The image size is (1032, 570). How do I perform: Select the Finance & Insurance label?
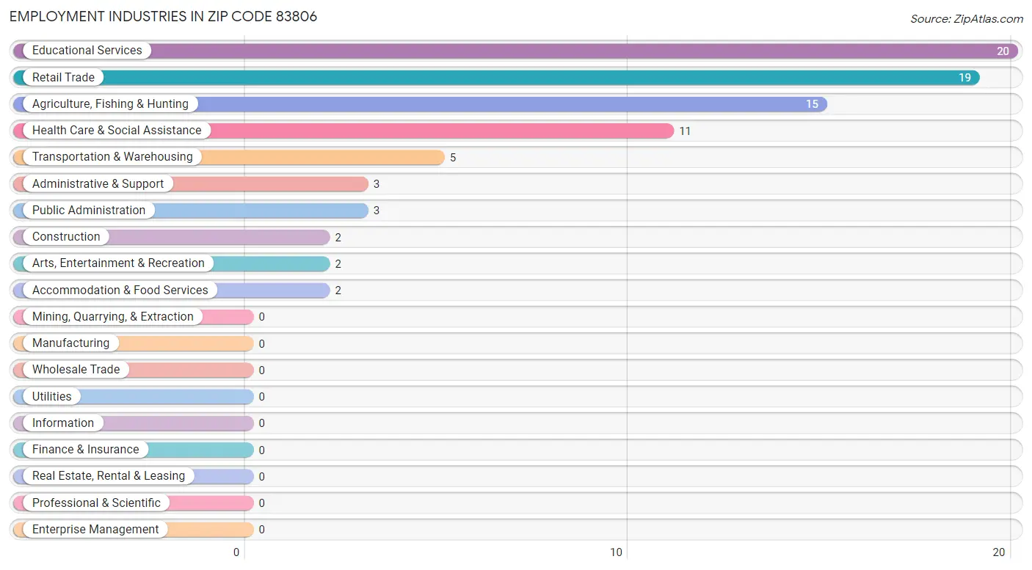pyautogui.click(x=85, y=450)
